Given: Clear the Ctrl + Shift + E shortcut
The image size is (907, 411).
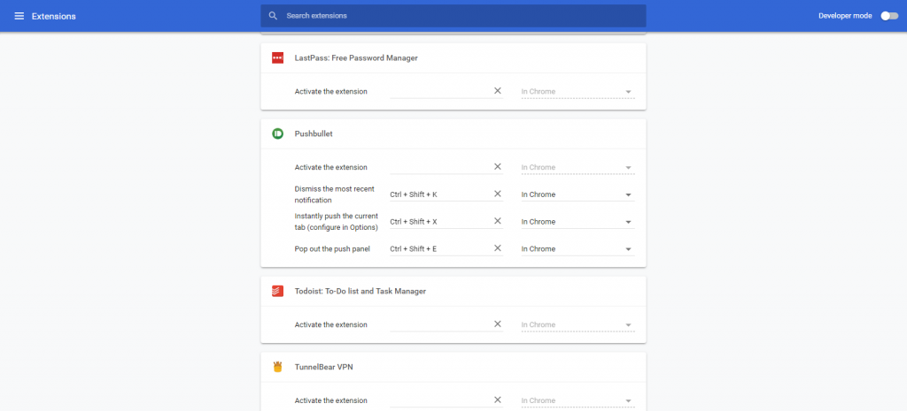Looking at the screenshot, I should click(x=498, y=247).
